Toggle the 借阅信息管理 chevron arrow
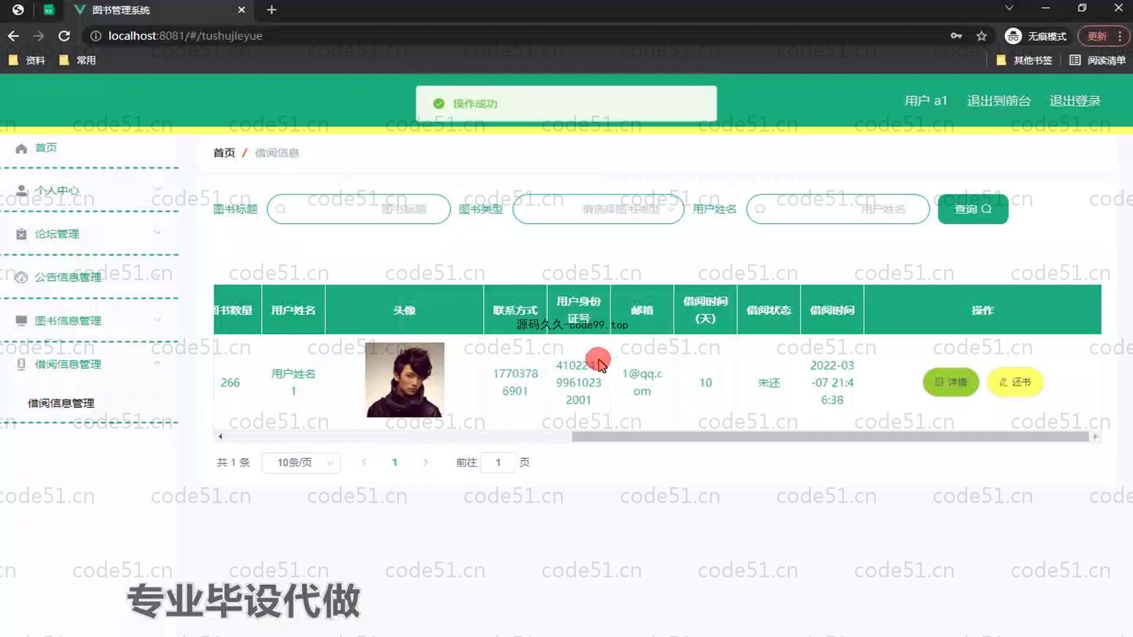This screenshot has width=1133, height=637. (157, 363)
